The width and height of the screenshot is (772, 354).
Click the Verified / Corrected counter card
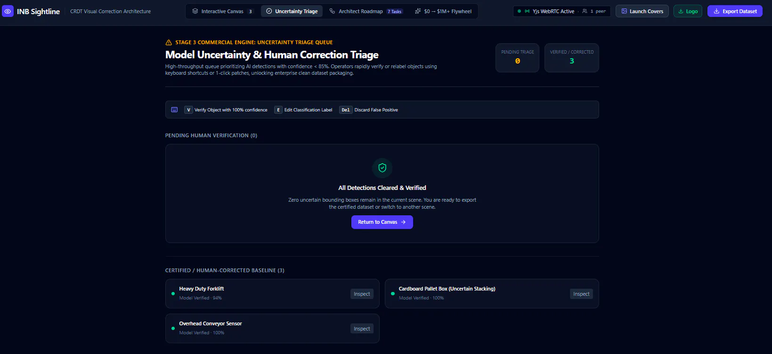(x=572, y=58)
